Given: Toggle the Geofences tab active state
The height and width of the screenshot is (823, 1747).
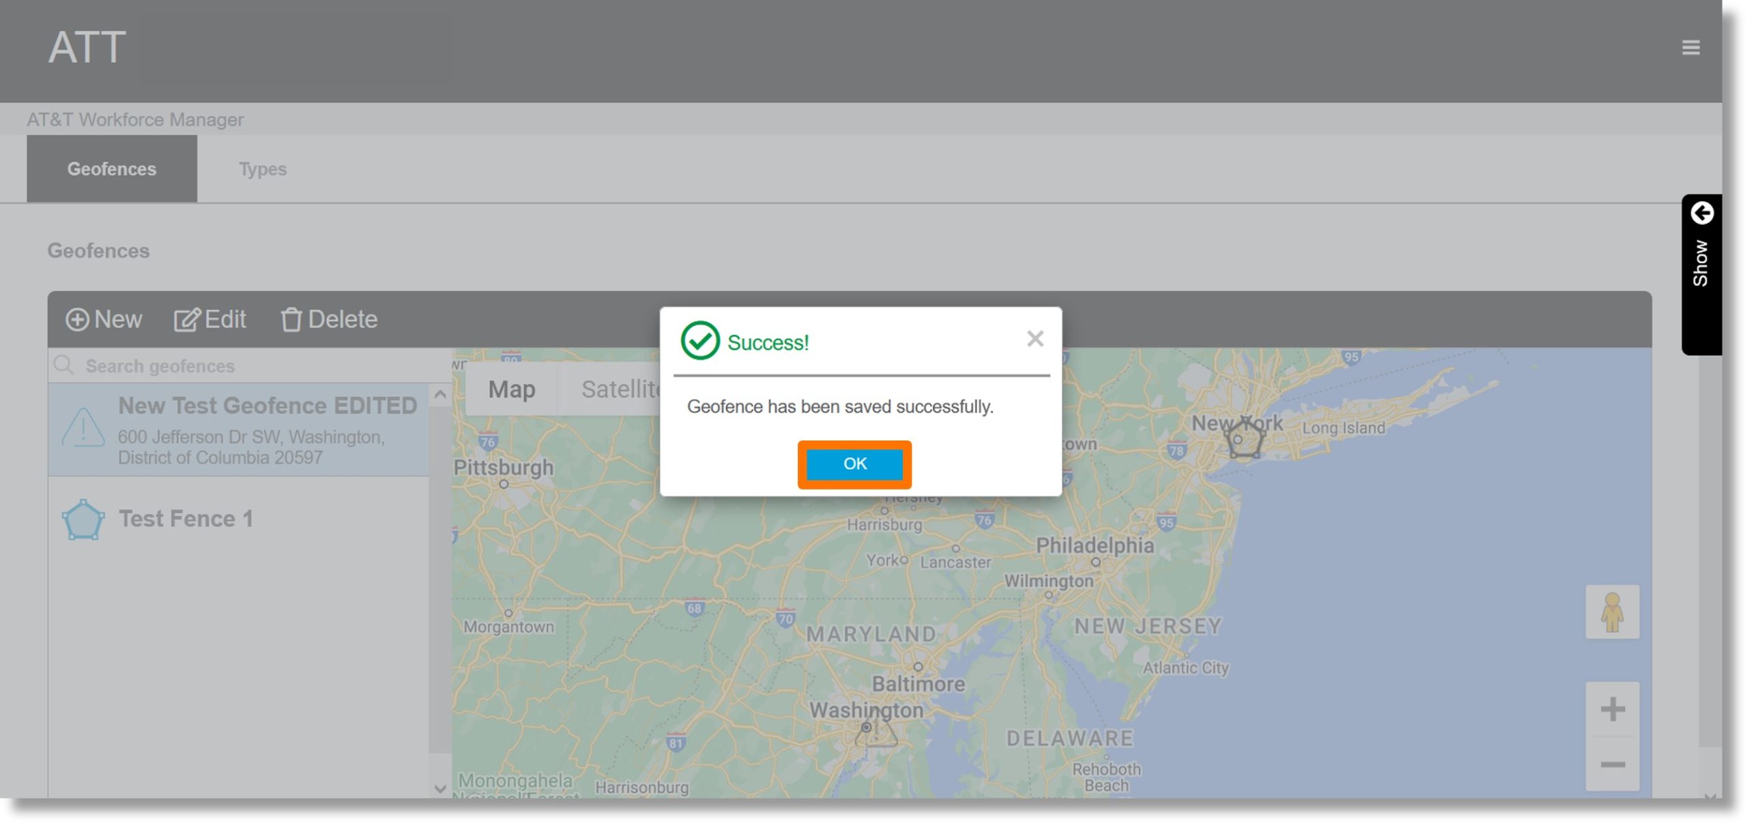Looking at the screenshot, I should tap(111, 168).
